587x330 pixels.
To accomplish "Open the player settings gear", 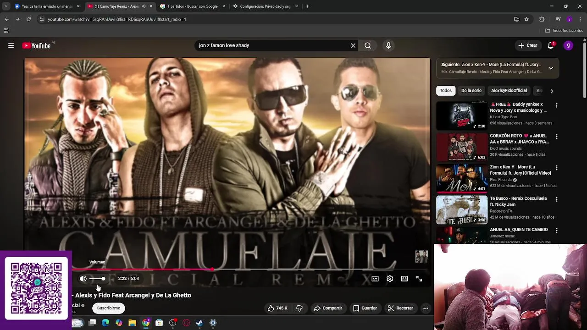I will [x=390, y=279].
